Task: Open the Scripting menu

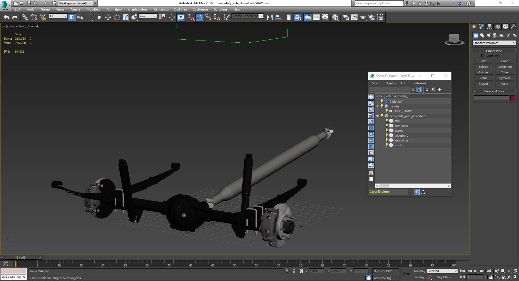Action: [220, 9]
